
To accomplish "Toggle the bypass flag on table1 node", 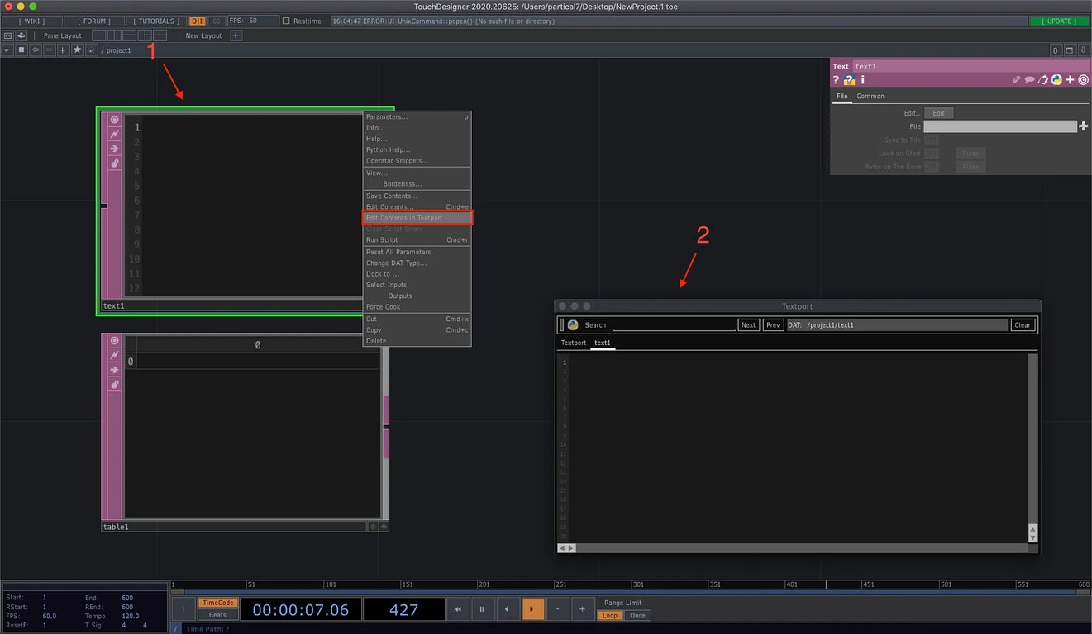I will click(x=114, y=355).
